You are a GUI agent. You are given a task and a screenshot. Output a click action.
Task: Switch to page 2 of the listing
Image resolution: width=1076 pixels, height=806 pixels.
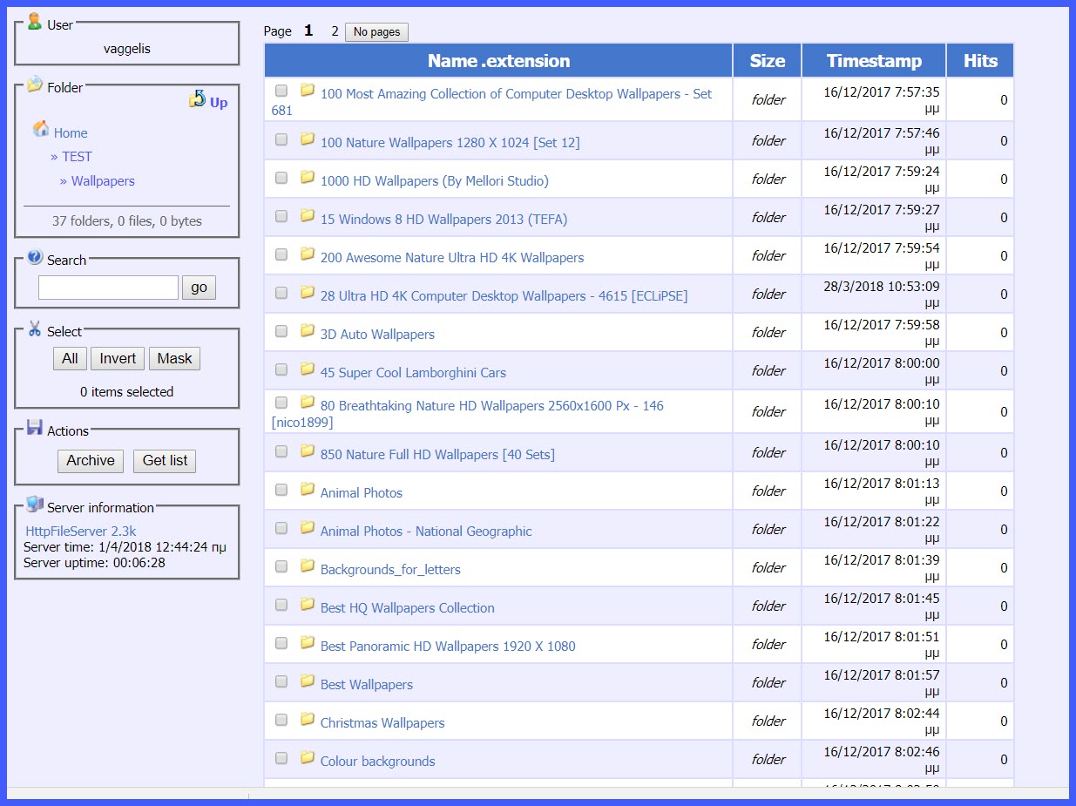coord(334,30)
